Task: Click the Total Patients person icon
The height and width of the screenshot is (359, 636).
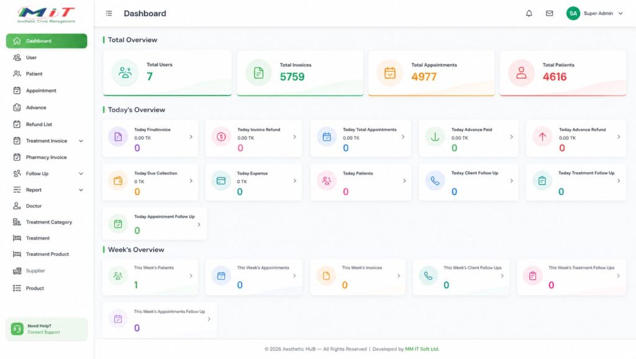Action: tap(521, 73)
